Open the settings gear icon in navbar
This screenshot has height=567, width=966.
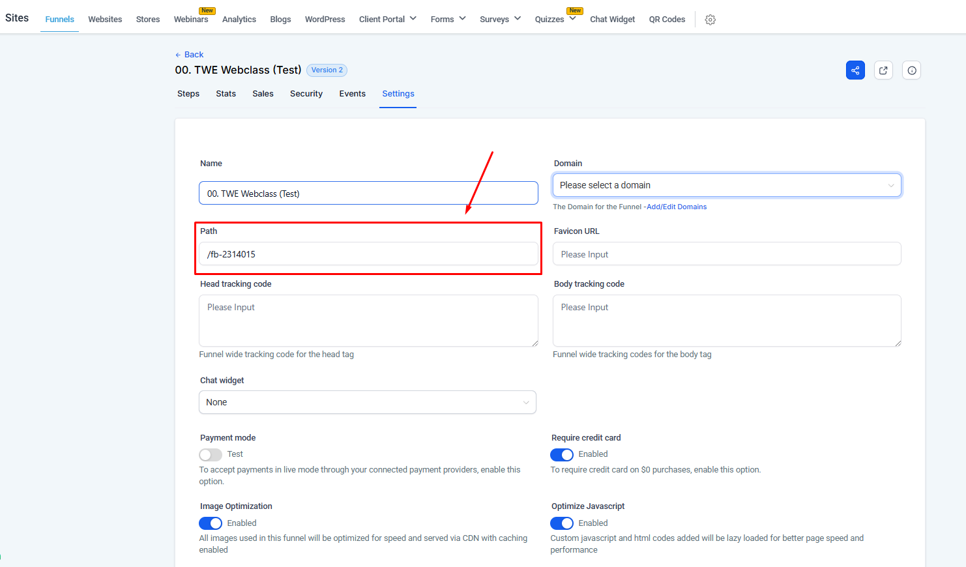tap(710, 20)
